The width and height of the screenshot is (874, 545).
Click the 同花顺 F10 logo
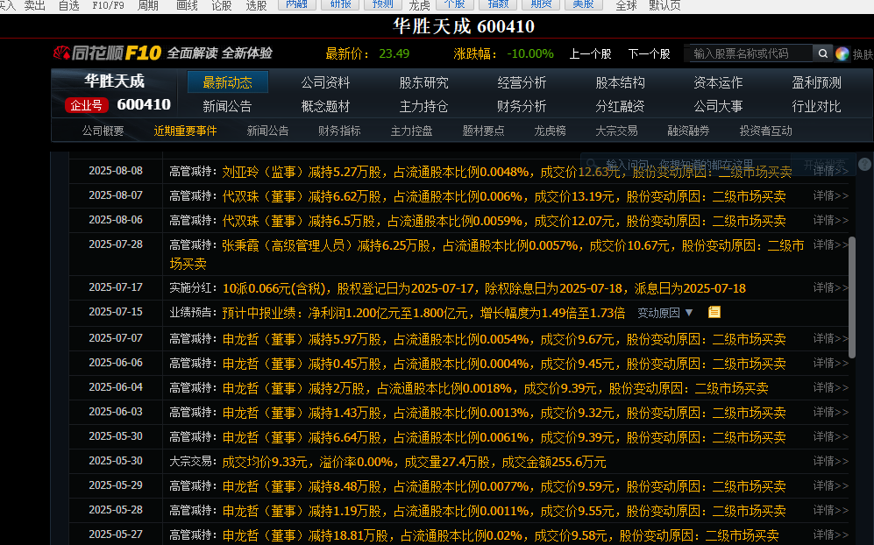coord(107,53)
